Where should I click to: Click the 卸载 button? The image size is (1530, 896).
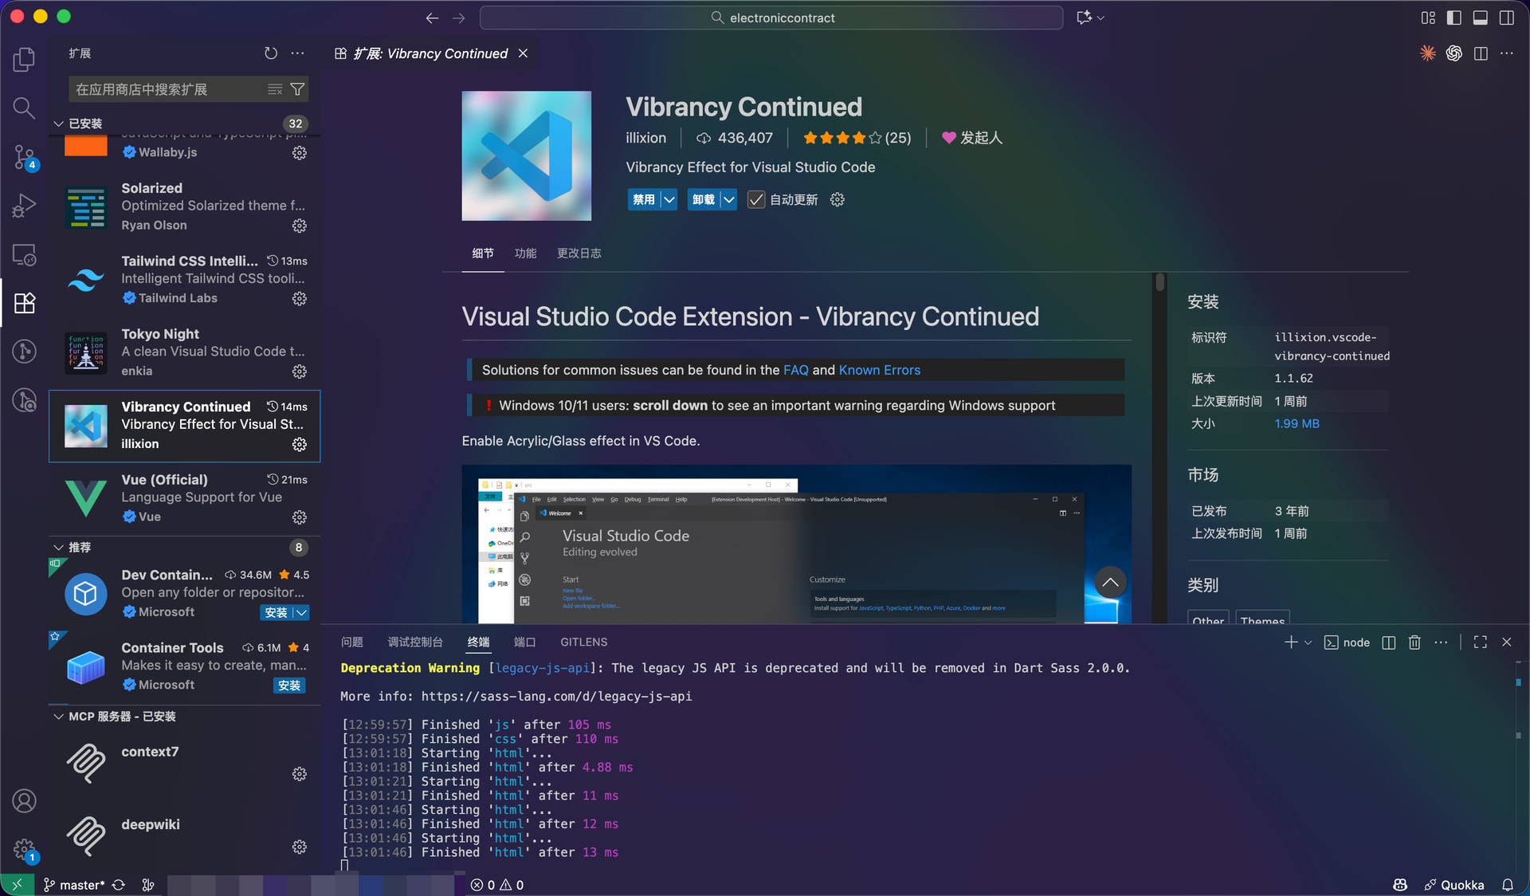tap(704, 199)
